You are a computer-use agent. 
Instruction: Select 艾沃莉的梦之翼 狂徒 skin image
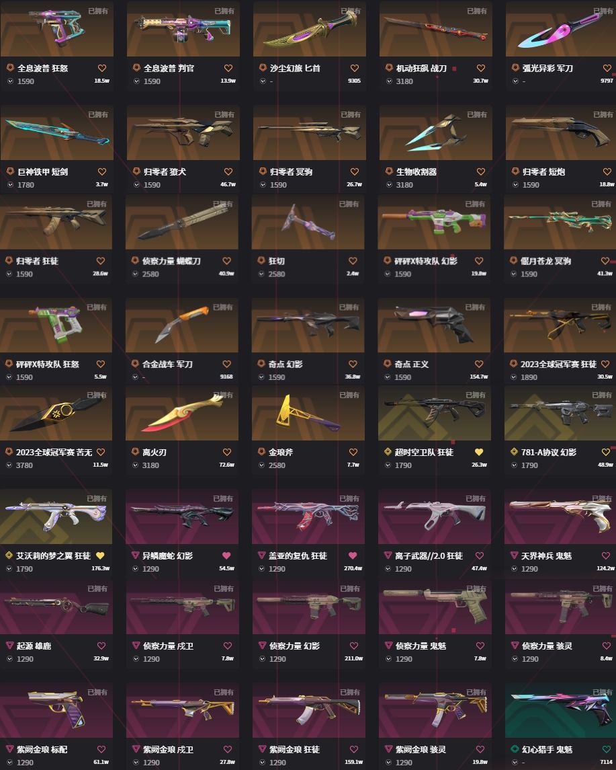pyautogui.click(x=56, y=516)
